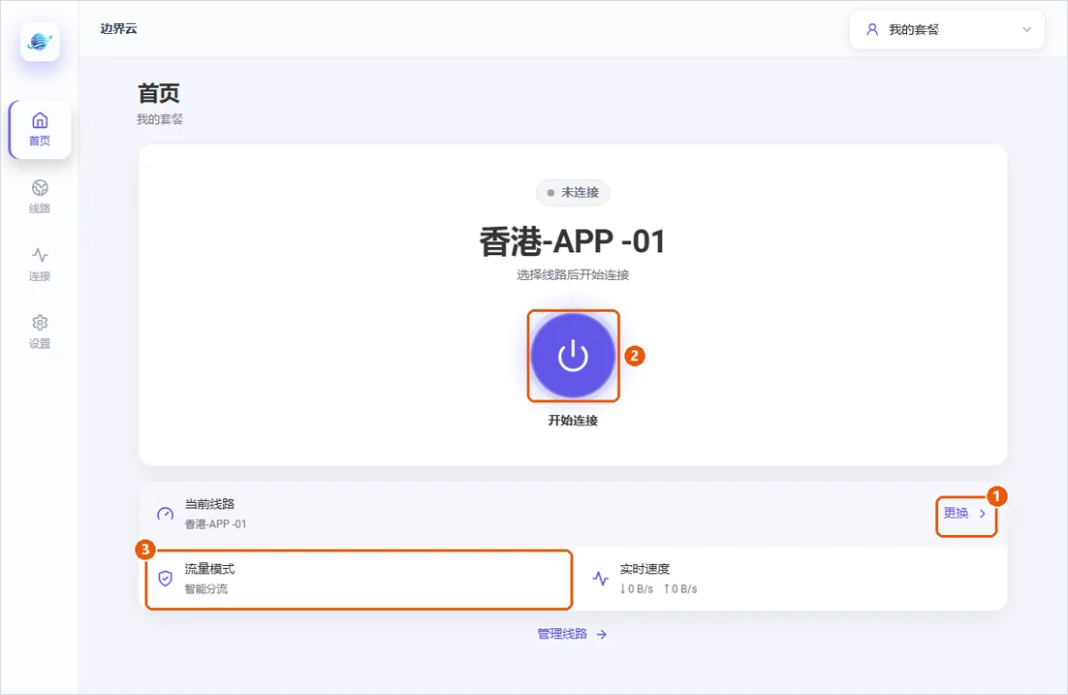Click the upload speed ↑0 B/s value
Screen dimensions: 1068x695
(x=679, y=588)
